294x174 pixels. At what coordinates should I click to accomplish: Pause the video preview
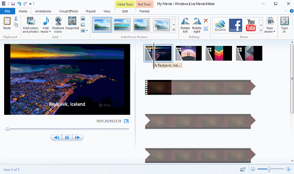pos(67,138)
